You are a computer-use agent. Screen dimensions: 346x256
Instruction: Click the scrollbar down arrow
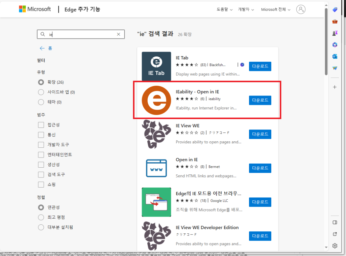(x=326, y=247)
